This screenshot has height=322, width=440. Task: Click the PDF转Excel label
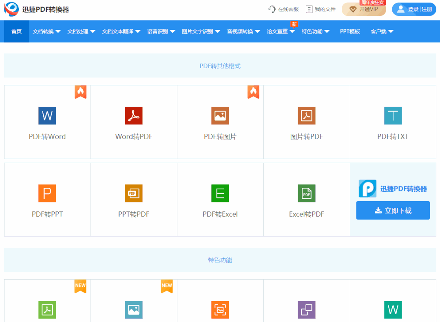pos(220,214)
